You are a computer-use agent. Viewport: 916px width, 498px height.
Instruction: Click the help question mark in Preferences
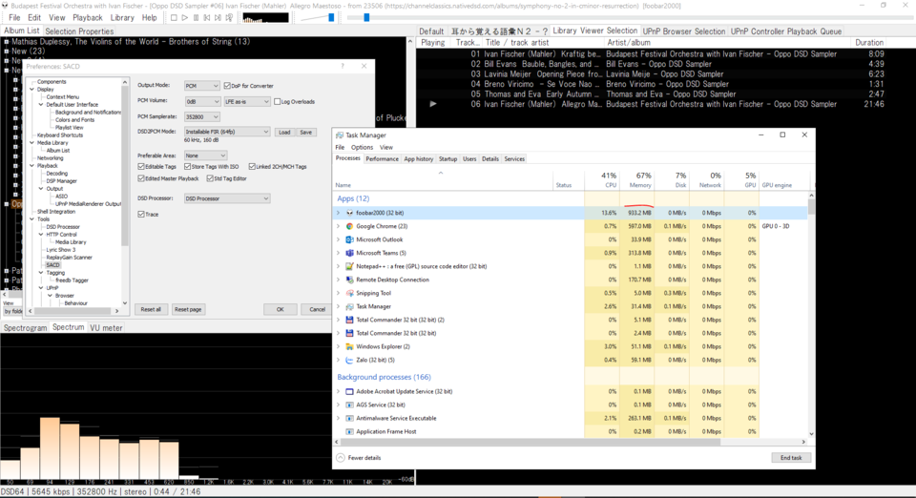coord(343,66)
